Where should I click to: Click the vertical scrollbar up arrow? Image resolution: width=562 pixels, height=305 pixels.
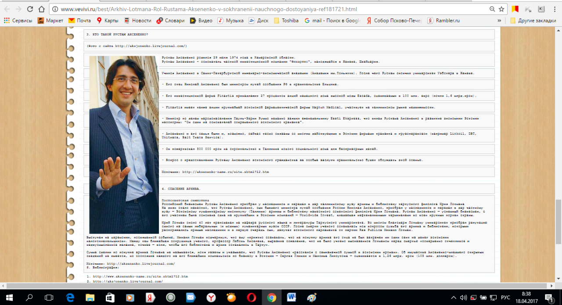[x=558, y=30]
